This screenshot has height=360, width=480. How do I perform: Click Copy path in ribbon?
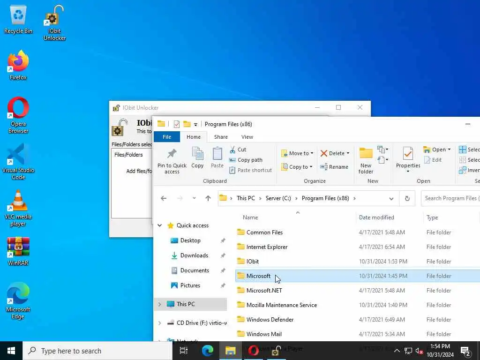[246, 160]
